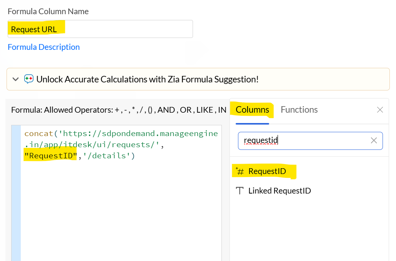396x261 pixels.
Task: Click the text type icon beside Linked RequestID
Action: coord(240,191)
